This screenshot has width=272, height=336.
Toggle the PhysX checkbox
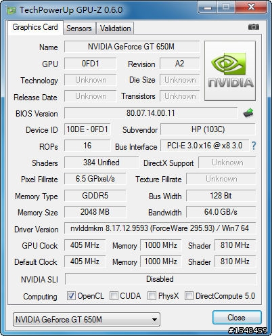[x=152, y=295]
